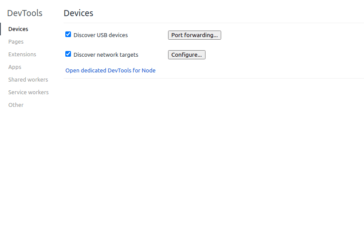Switch to the Extensions section
Image resolution: width=364 pixels, height=226 pixels.
(22, 54)
